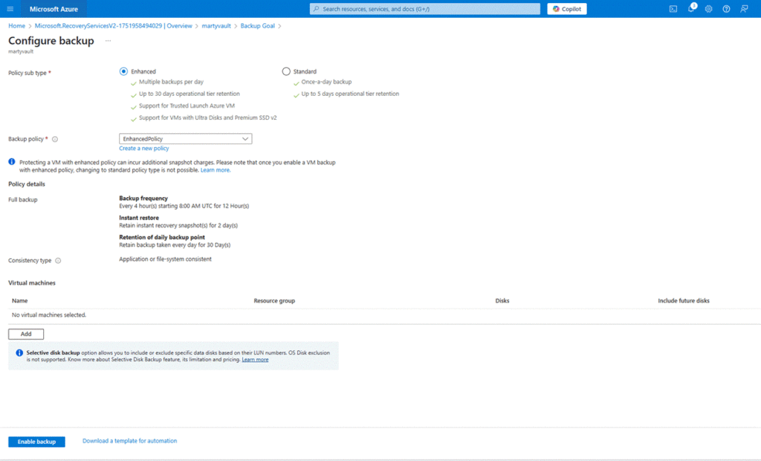The image size is (761, 461).
Task: Click the Backup policy info icon
Action: coord(55,139)
